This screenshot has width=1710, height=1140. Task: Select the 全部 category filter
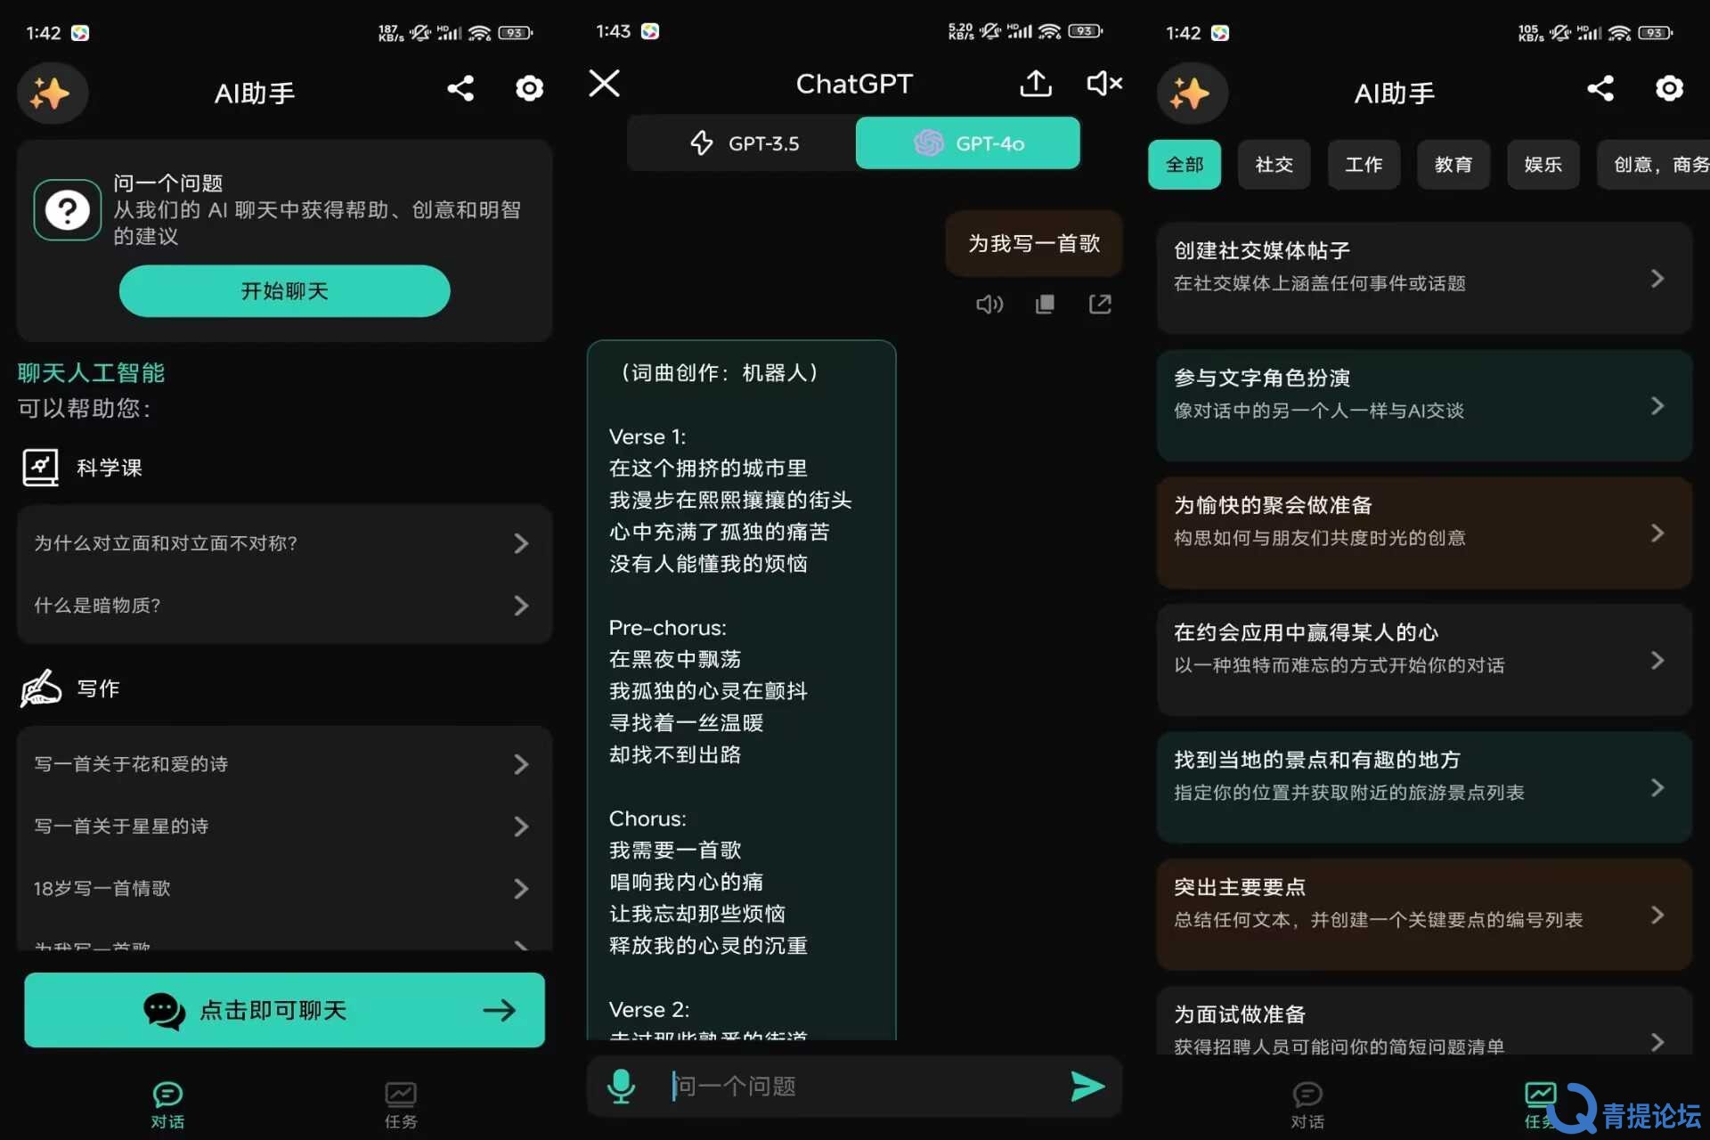[1185, 165]
